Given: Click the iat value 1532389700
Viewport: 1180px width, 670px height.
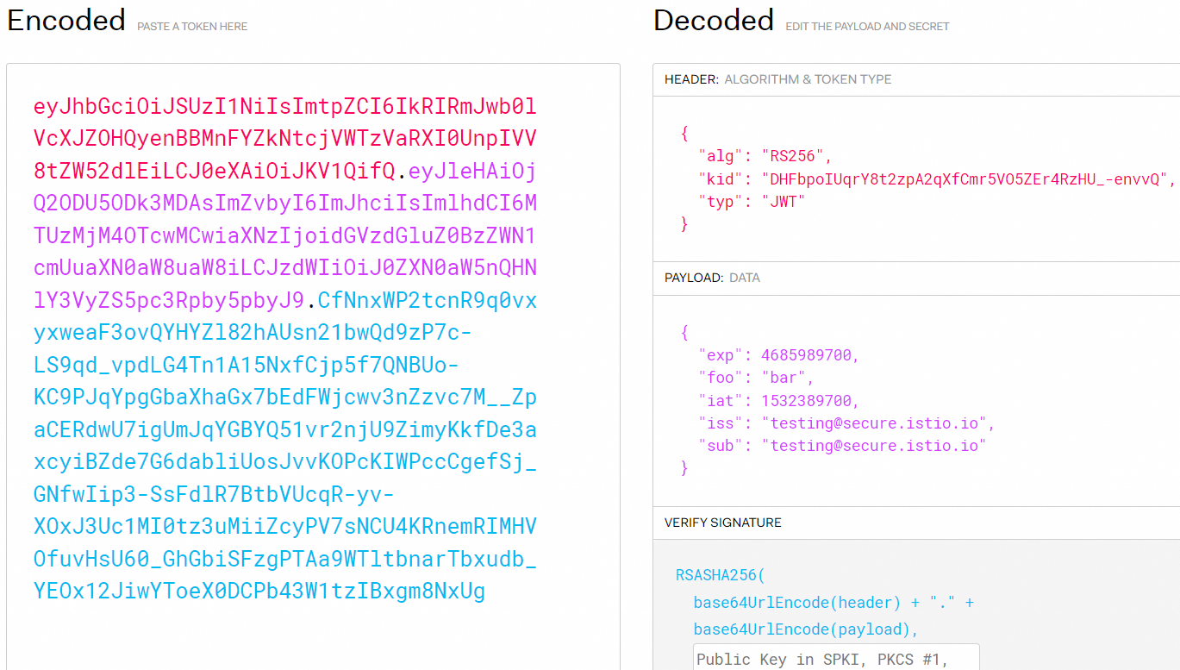Looking at the screenshot, I should tap(809, 400).
